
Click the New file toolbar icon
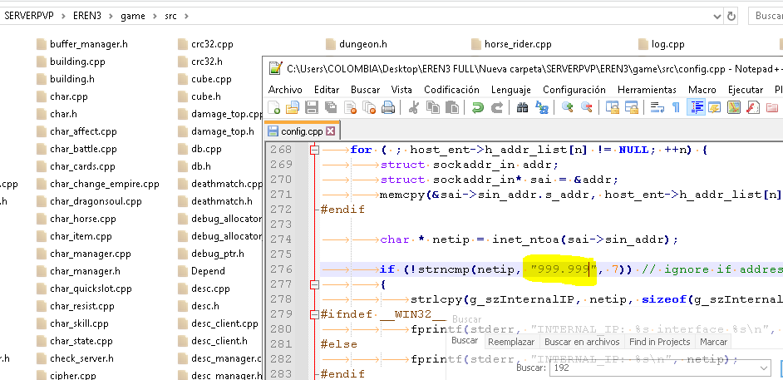point(274,107)
